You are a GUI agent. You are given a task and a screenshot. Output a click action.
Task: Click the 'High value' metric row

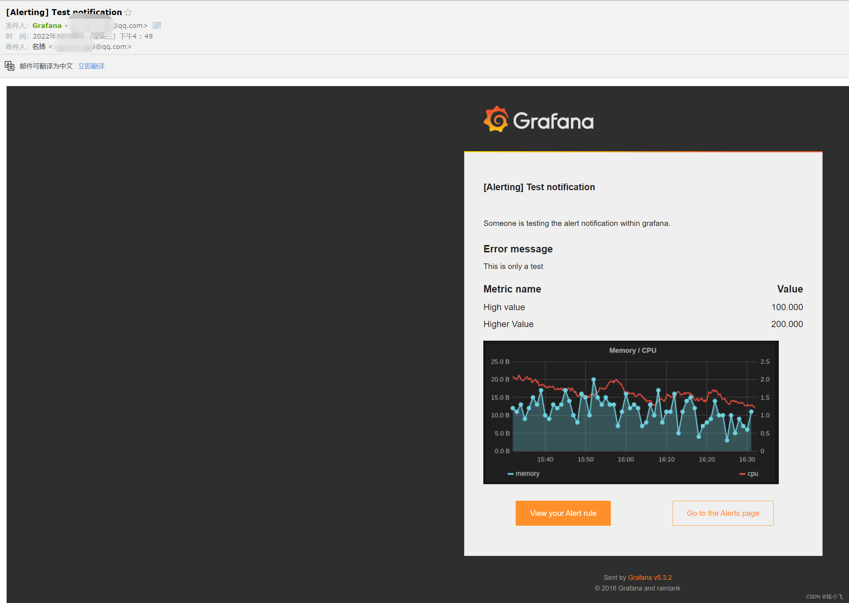[643, 307]
